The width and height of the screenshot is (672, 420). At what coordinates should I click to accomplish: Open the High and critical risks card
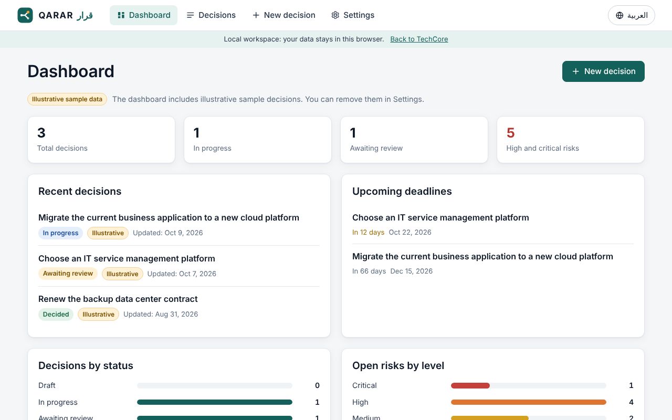571,140
